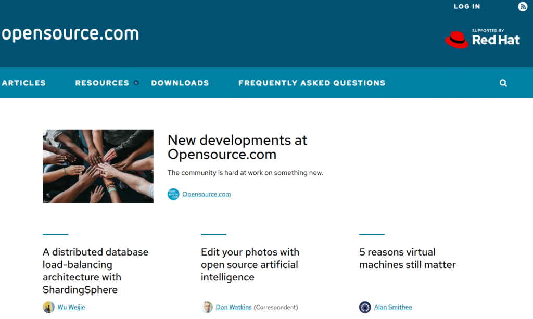
Task: Click the hands-together featured article image
Action: (x=98, y=166)
